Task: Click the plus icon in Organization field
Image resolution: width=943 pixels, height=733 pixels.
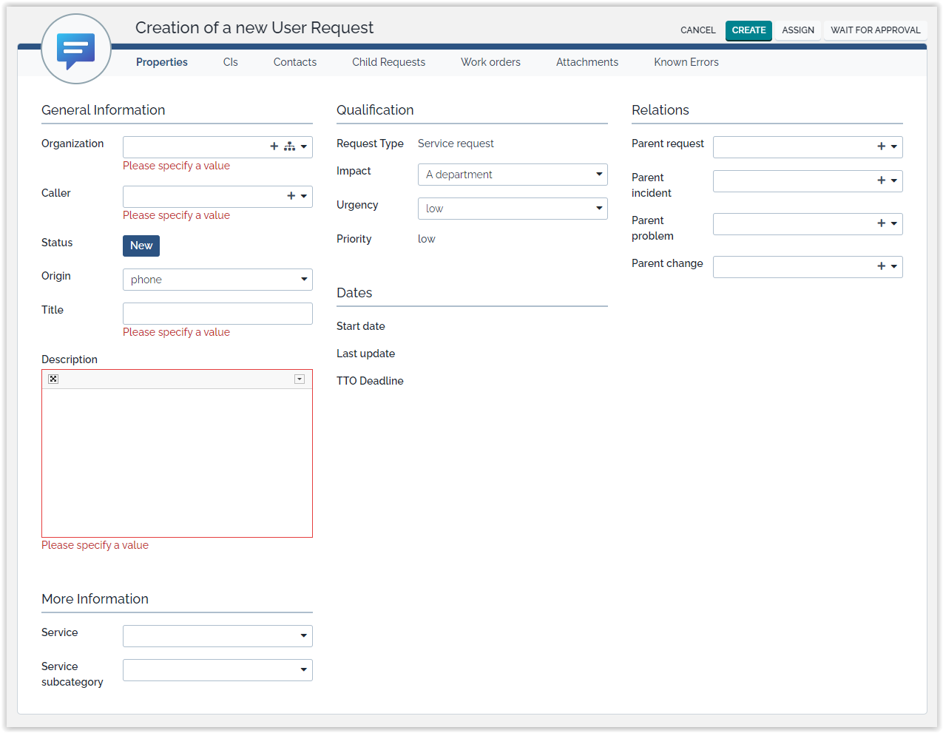Action: (x=274, y=146)
